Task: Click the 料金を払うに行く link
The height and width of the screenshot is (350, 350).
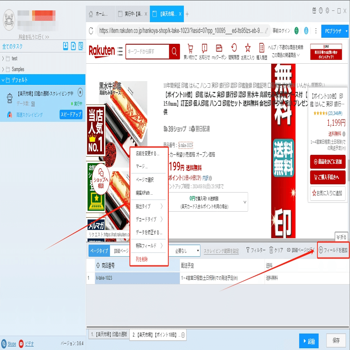Action: pyautogui.click(x=34, y=37)
